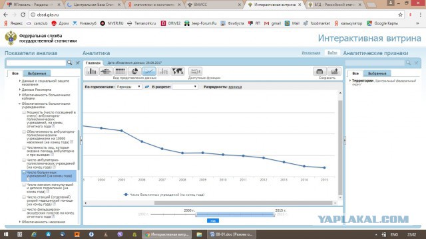
Task: Switch to the БГД browser tab
Action: point(334,5)
